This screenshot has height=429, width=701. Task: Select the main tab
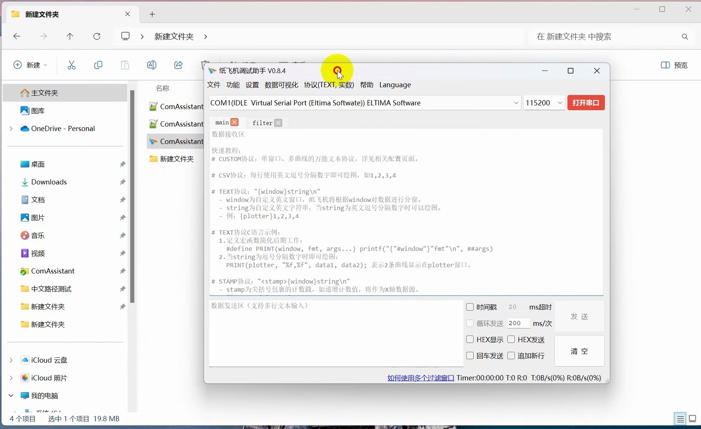222,122
